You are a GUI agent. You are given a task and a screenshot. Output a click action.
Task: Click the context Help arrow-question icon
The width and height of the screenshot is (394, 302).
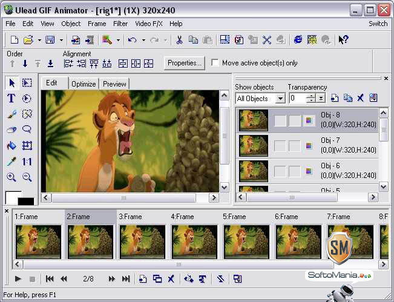(343, 40)
